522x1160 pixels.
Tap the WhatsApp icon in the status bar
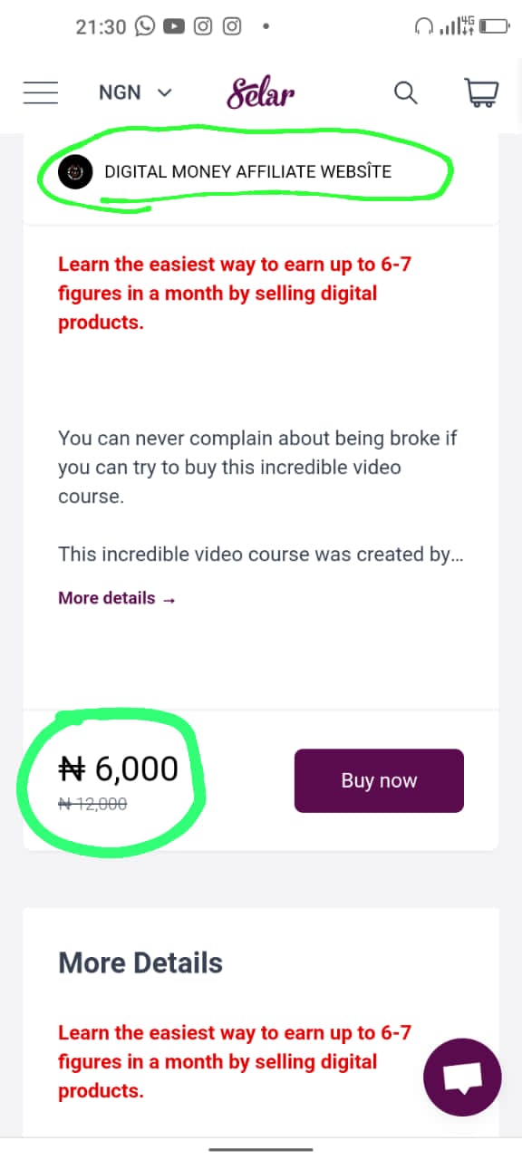[145, 25]
